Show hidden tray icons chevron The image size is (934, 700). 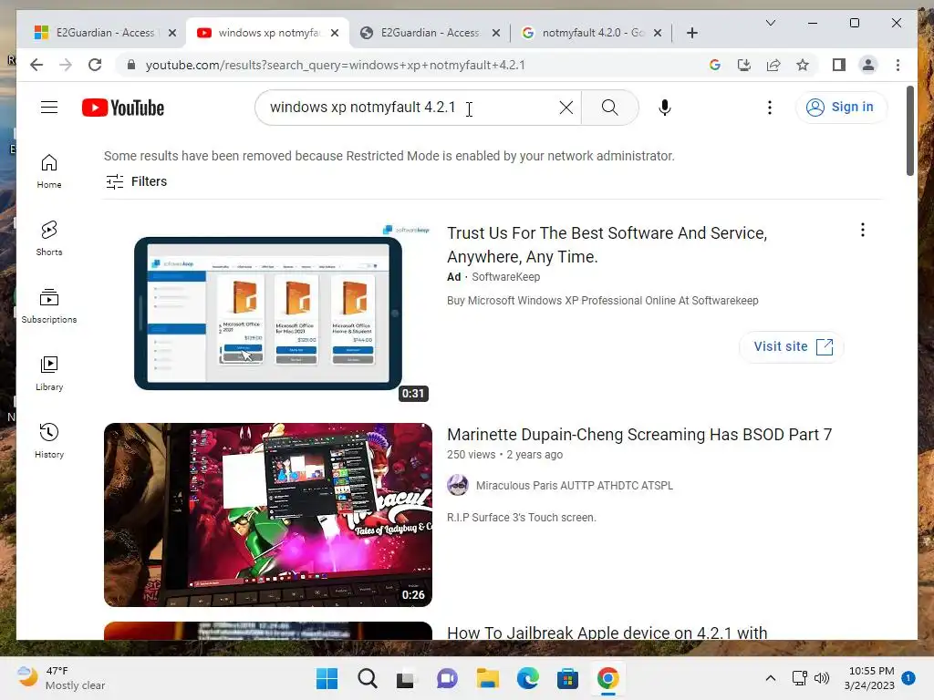[770, 678]
